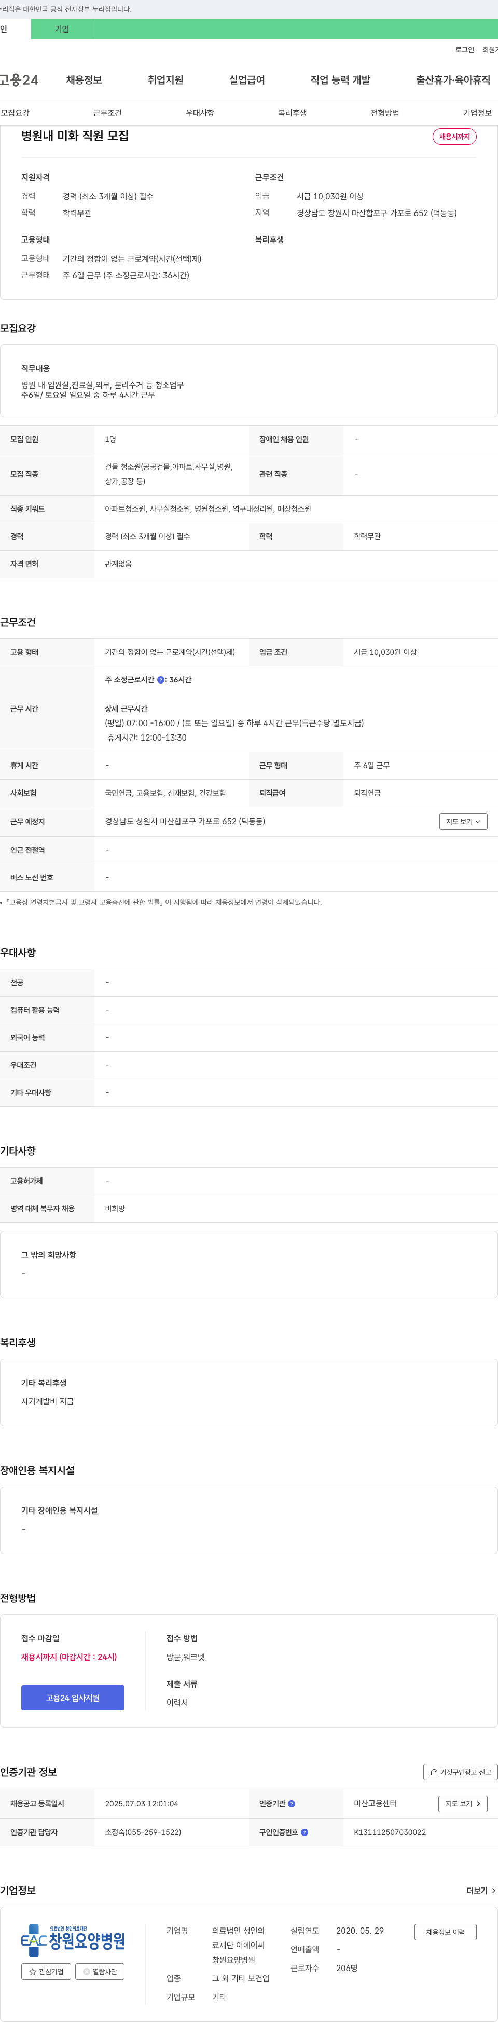Add company to 관심기업 favorites
This screenshot has height=2022, width=498.
pos(46,1971)
